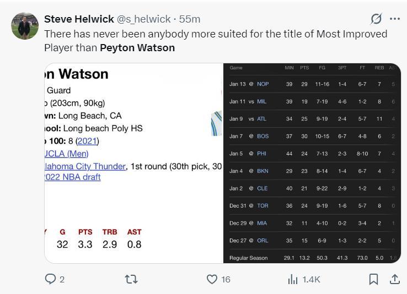Click the Oklahoma City Thunder link
This screenshot has width=407, height=294.
point(85,166)
